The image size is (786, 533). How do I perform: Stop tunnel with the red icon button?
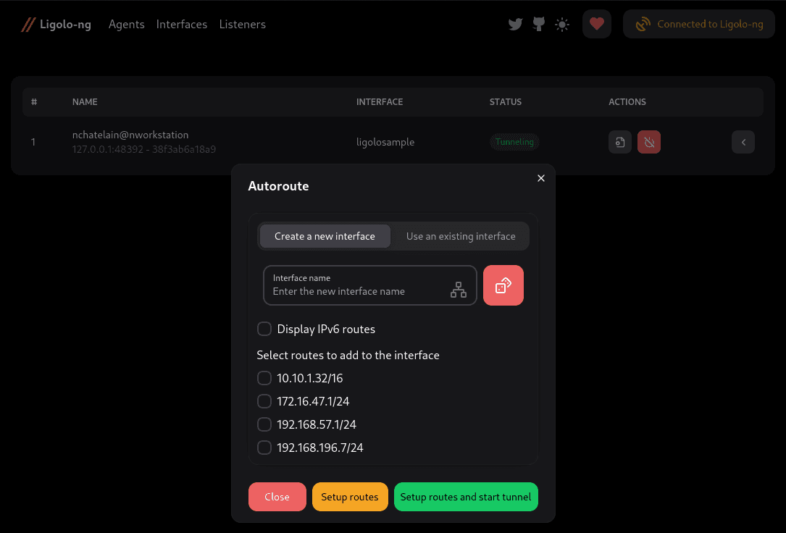[648, 142]
